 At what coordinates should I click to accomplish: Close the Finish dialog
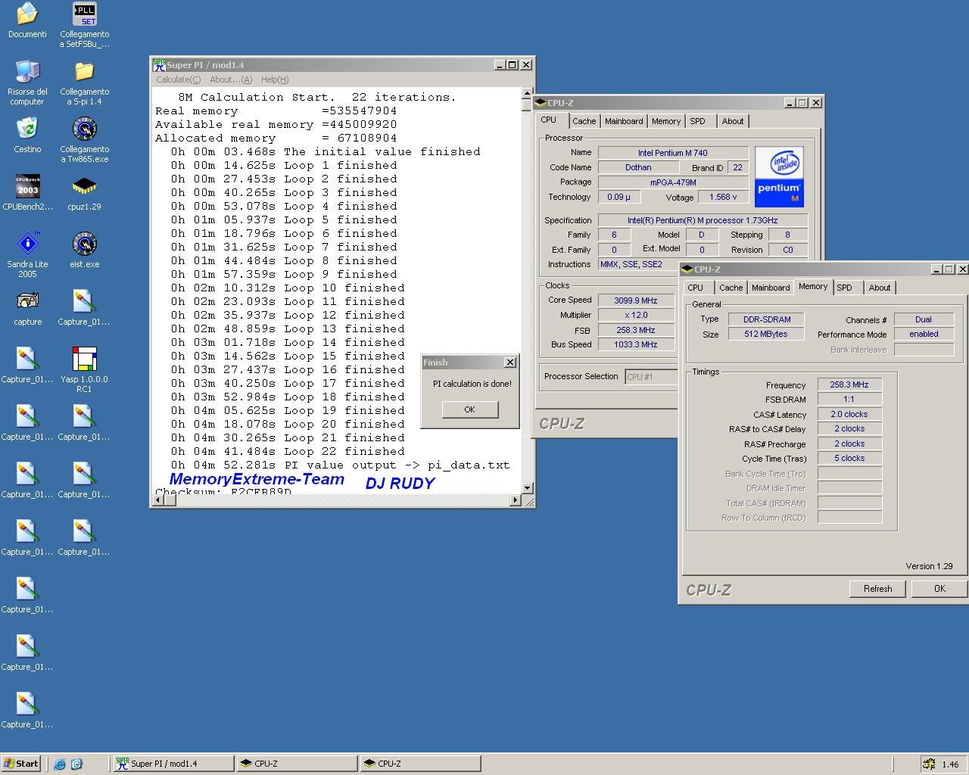[x=510, y=363]
